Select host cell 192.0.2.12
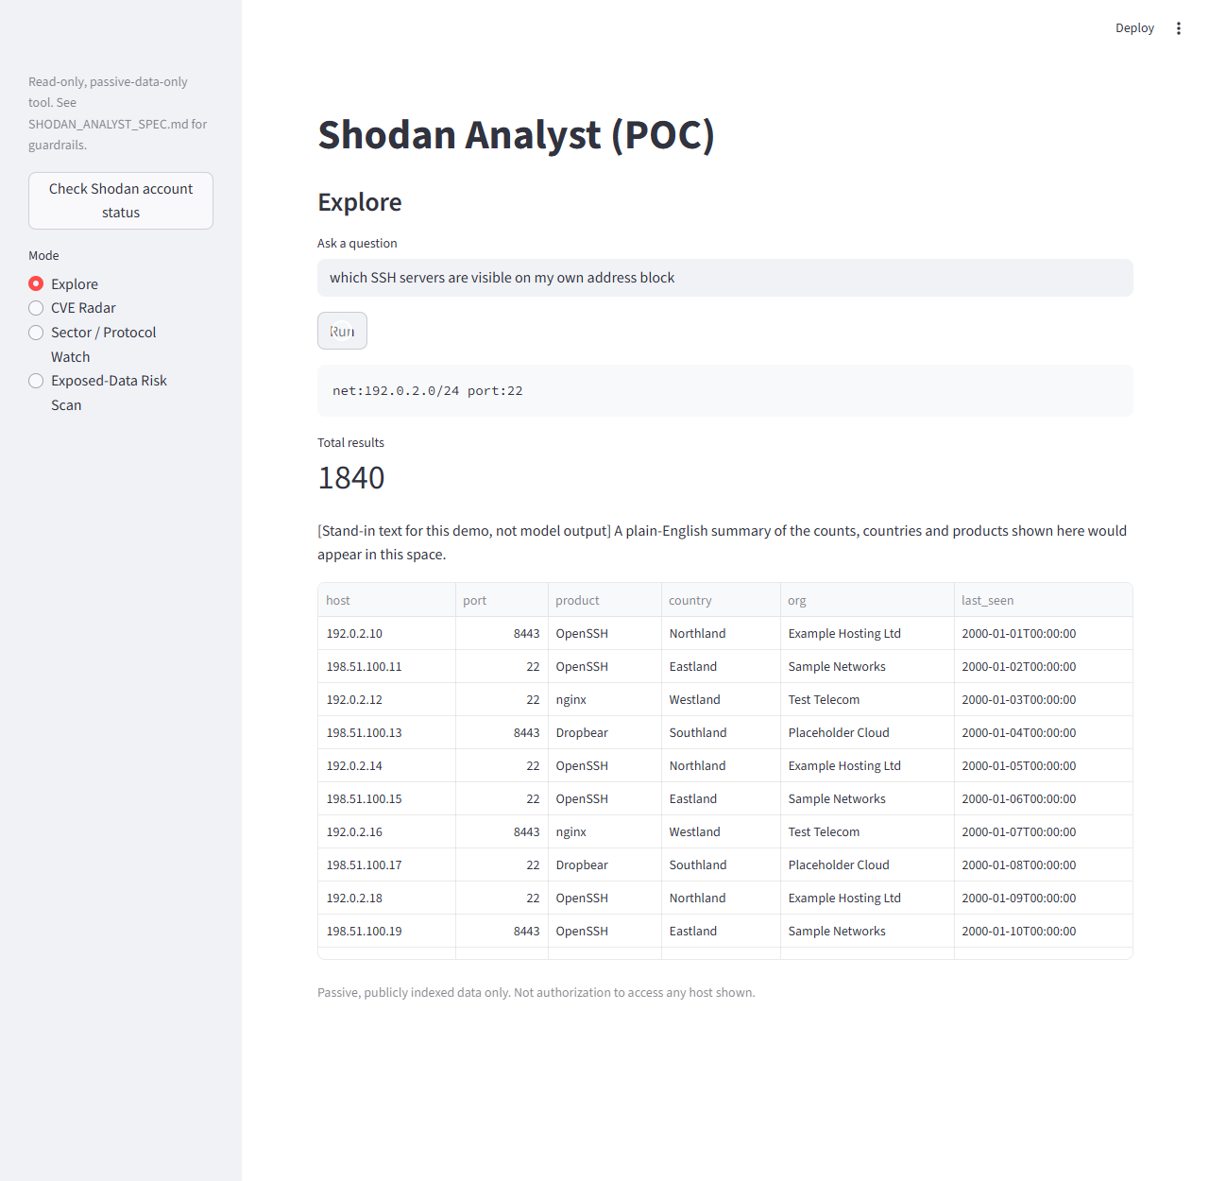This screenshot has height=1181, width=1209. (386, 699)
